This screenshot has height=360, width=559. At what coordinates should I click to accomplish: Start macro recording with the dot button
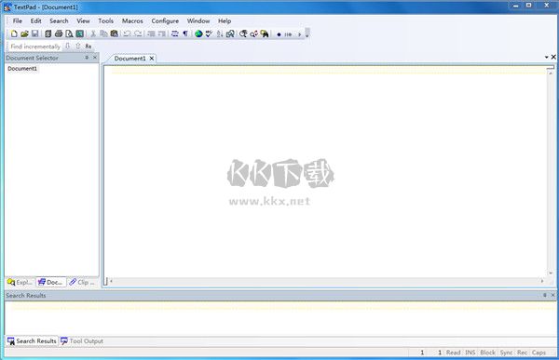pyautogui.click(x=279, y=34)
